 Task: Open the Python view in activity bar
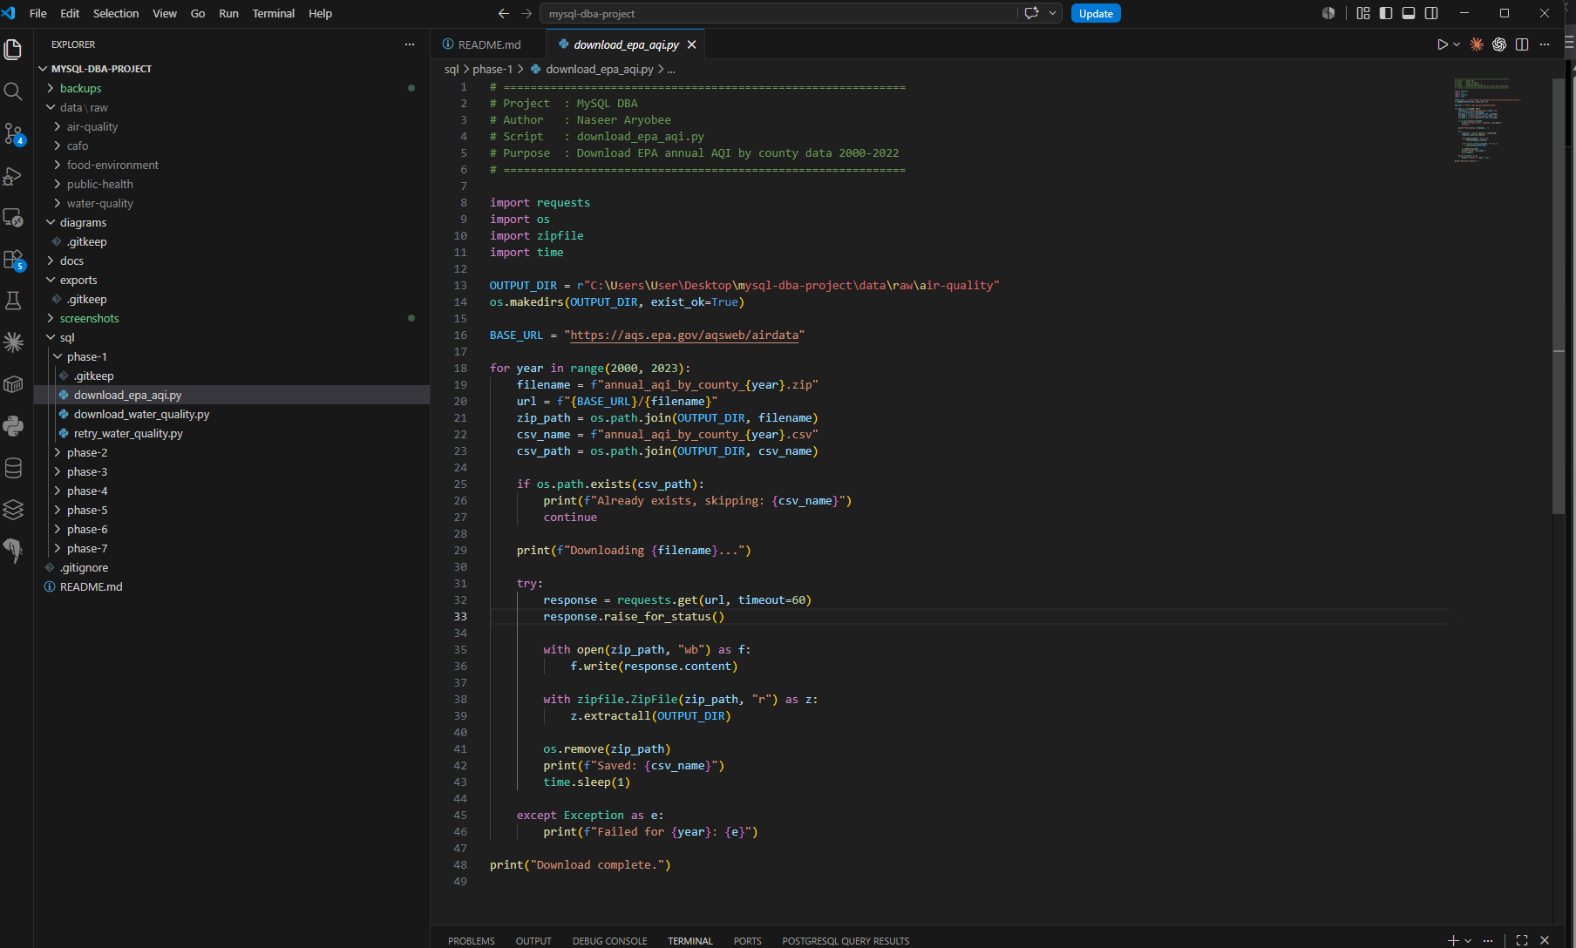point(13,426)
